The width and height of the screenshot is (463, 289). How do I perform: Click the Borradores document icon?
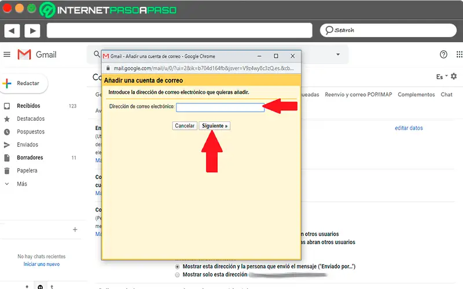(x=7, y=158)
